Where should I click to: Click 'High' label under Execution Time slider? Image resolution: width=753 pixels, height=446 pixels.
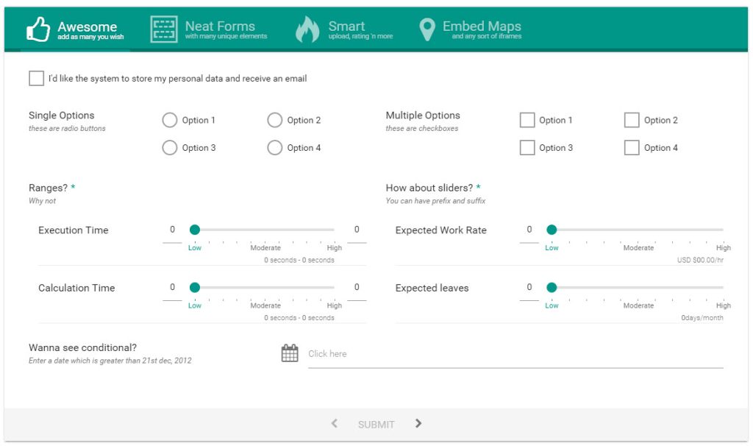[335, 248]
